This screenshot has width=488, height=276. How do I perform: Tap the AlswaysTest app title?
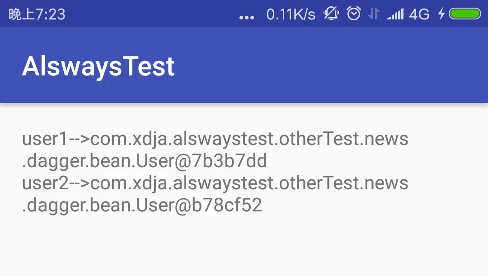click(99, 66)
